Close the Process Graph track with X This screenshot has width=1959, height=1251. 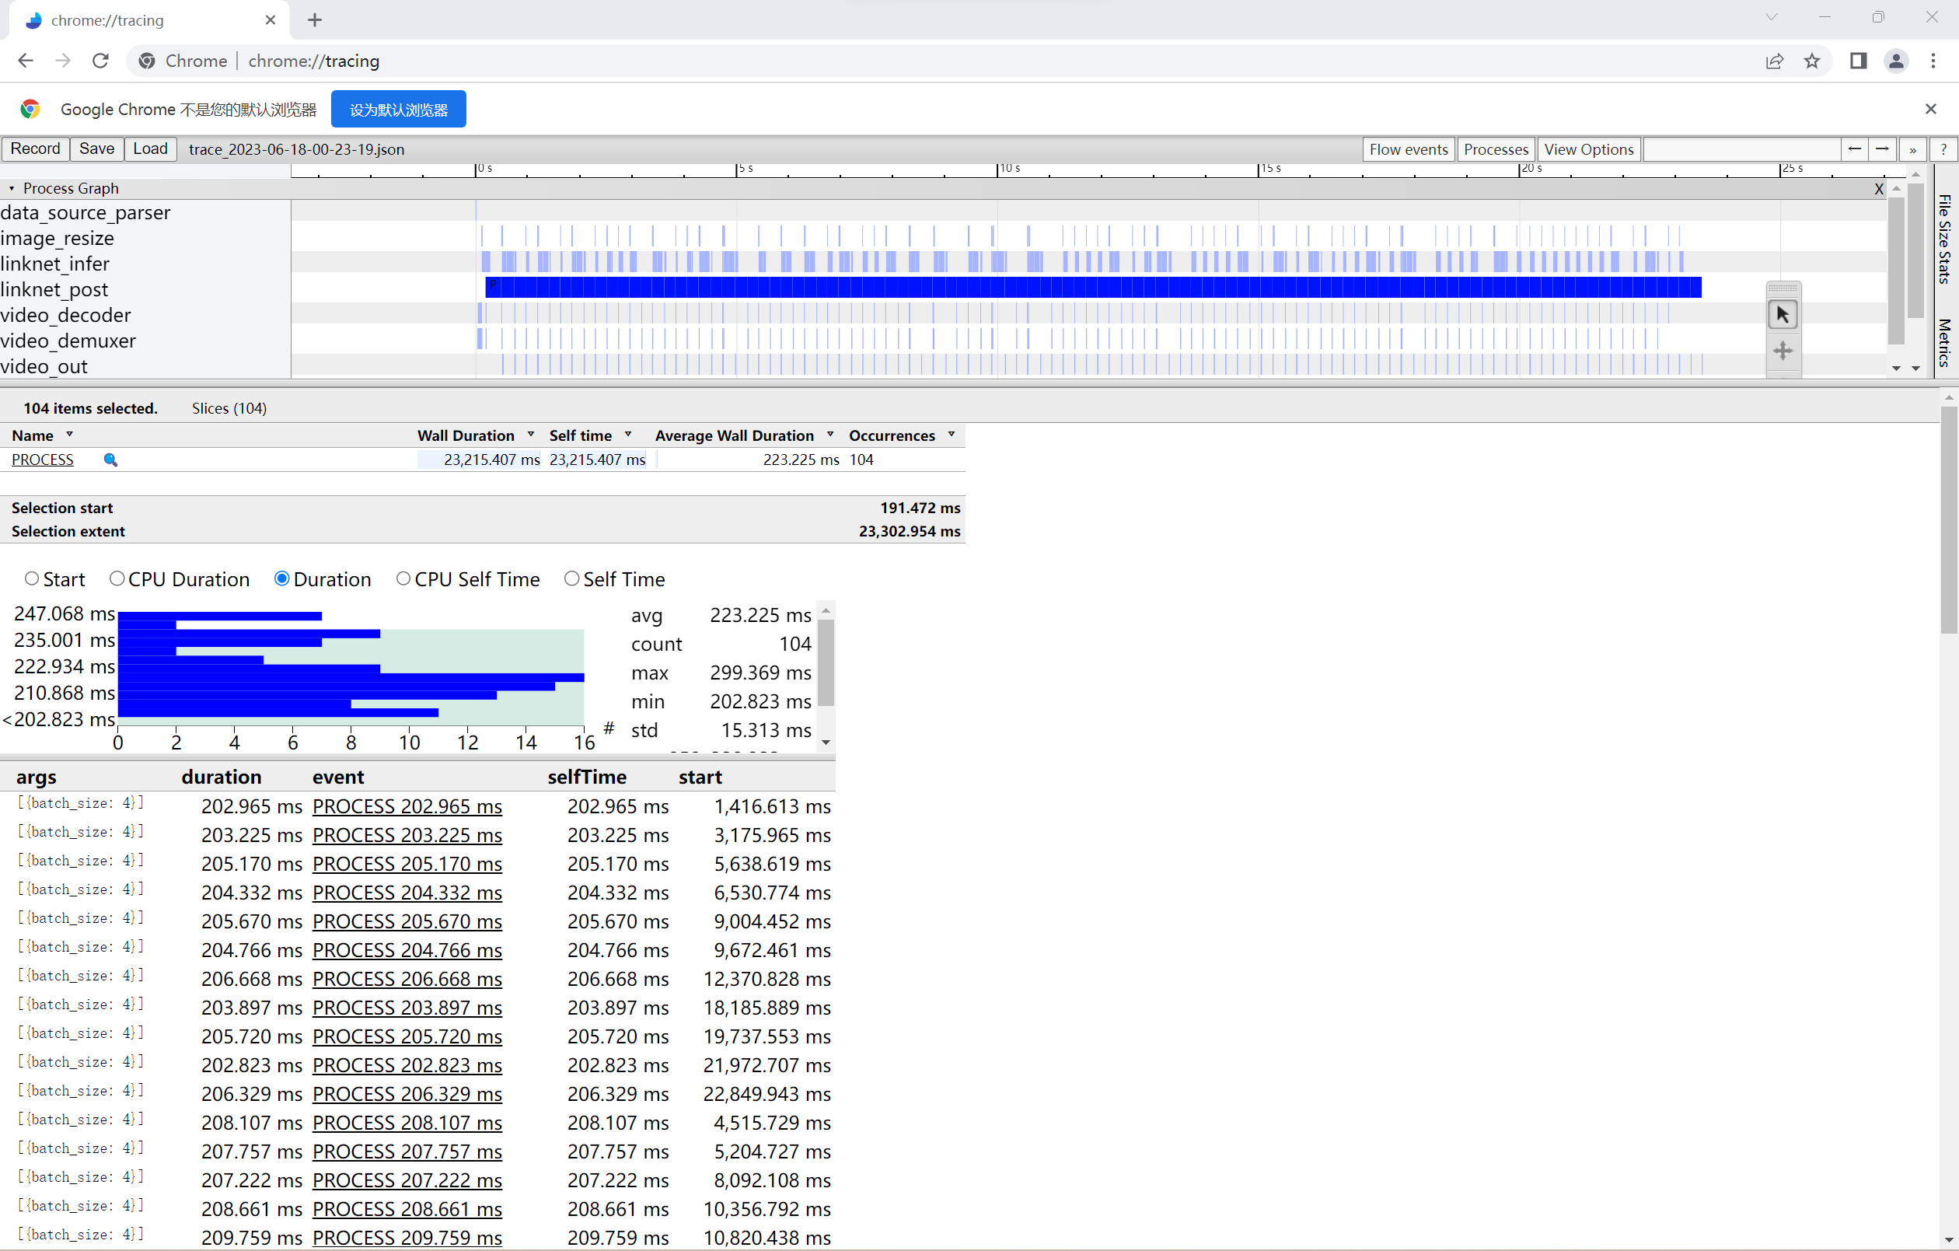[1878, 189]
